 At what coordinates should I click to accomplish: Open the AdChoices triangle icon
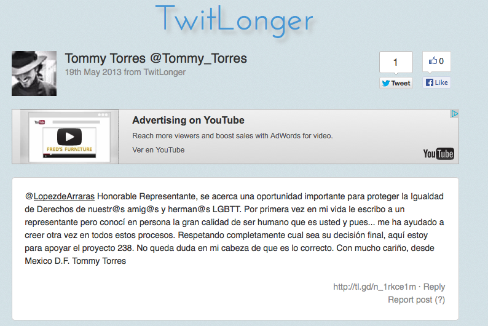pyautogui.click(x=454, y=114)
